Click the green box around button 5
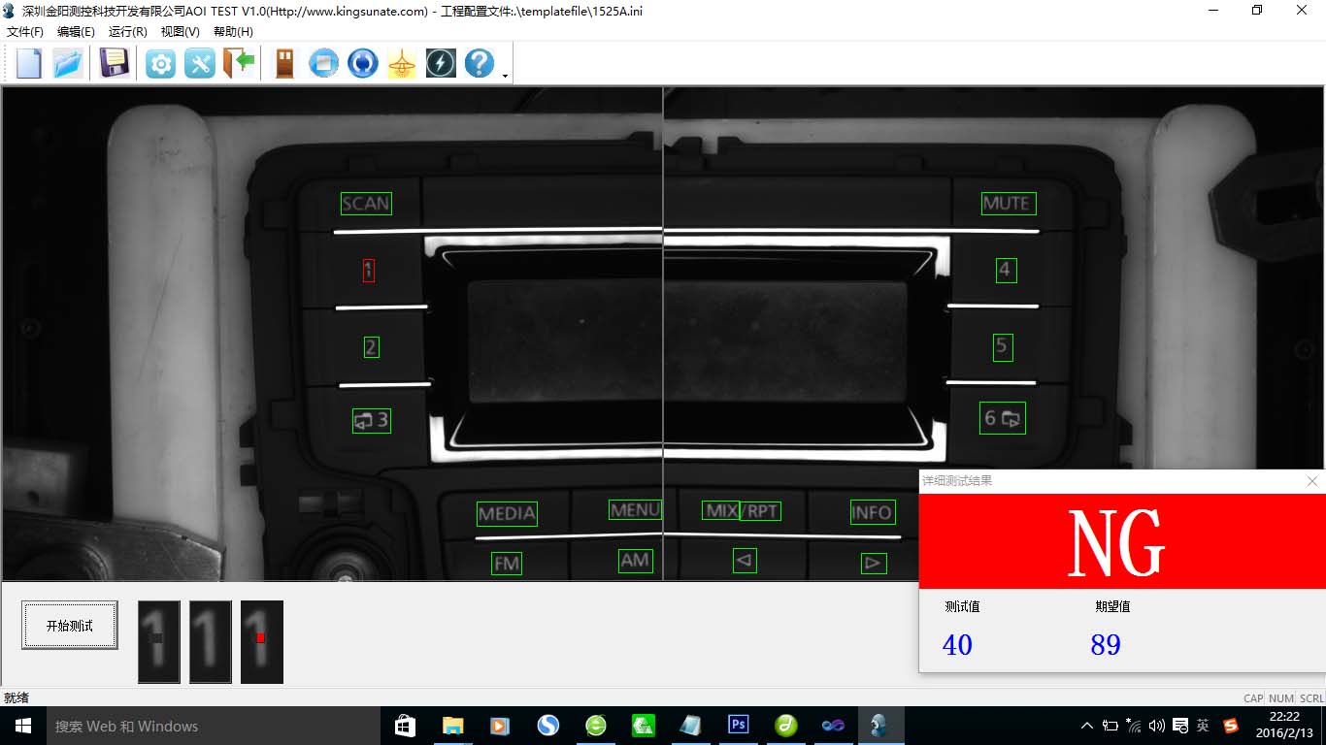This screenshot has height=745, width=1326. point(1004,347)
